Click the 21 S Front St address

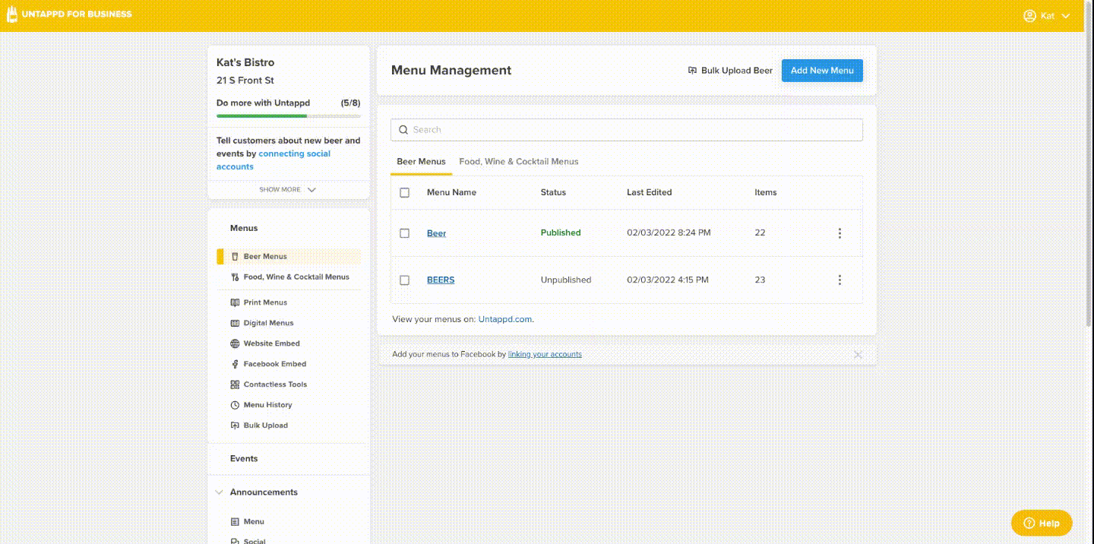[x=245, y=81]
